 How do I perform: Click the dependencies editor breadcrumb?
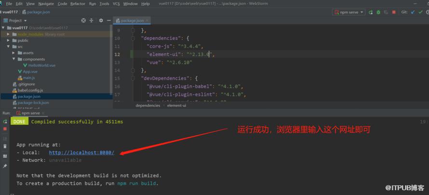[x=148, y=105]
